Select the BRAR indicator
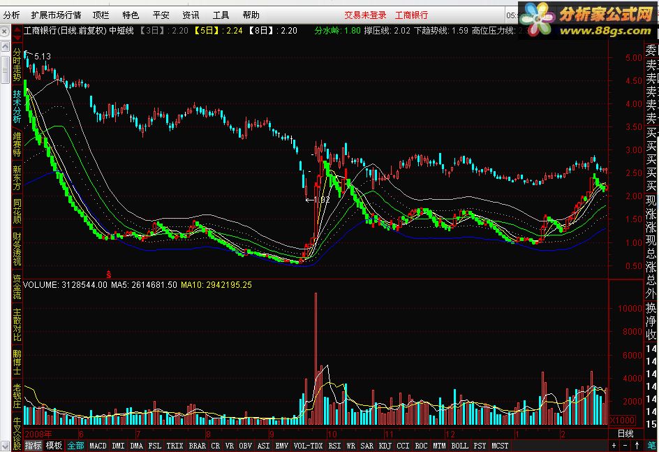659x452 pixels. coord(197,446)
